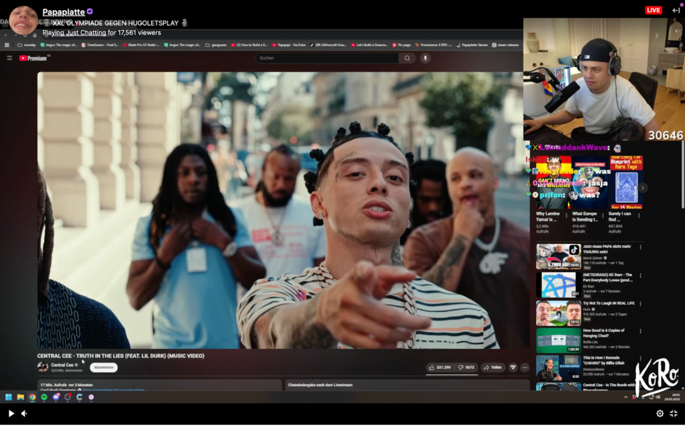Viewport: 685px width, 433px height.
Task: Open 'Try Not To Laugh IN REAL LIFE' video
Action: coord(559,313)
